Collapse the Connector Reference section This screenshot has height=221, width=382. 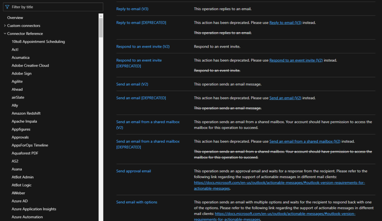5,33
